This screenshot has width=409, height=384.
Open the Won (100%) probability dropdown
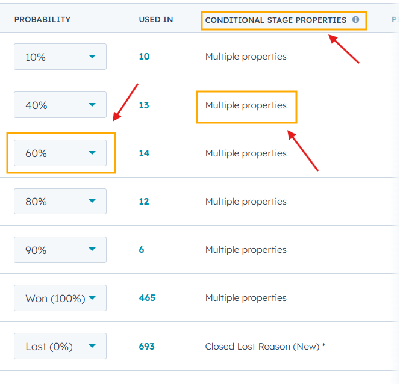click(60, 297)
